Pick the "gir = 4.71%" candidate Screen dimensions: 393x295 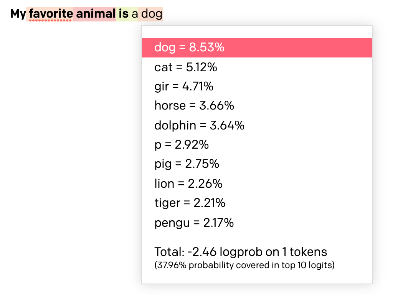tap(184, 87)
